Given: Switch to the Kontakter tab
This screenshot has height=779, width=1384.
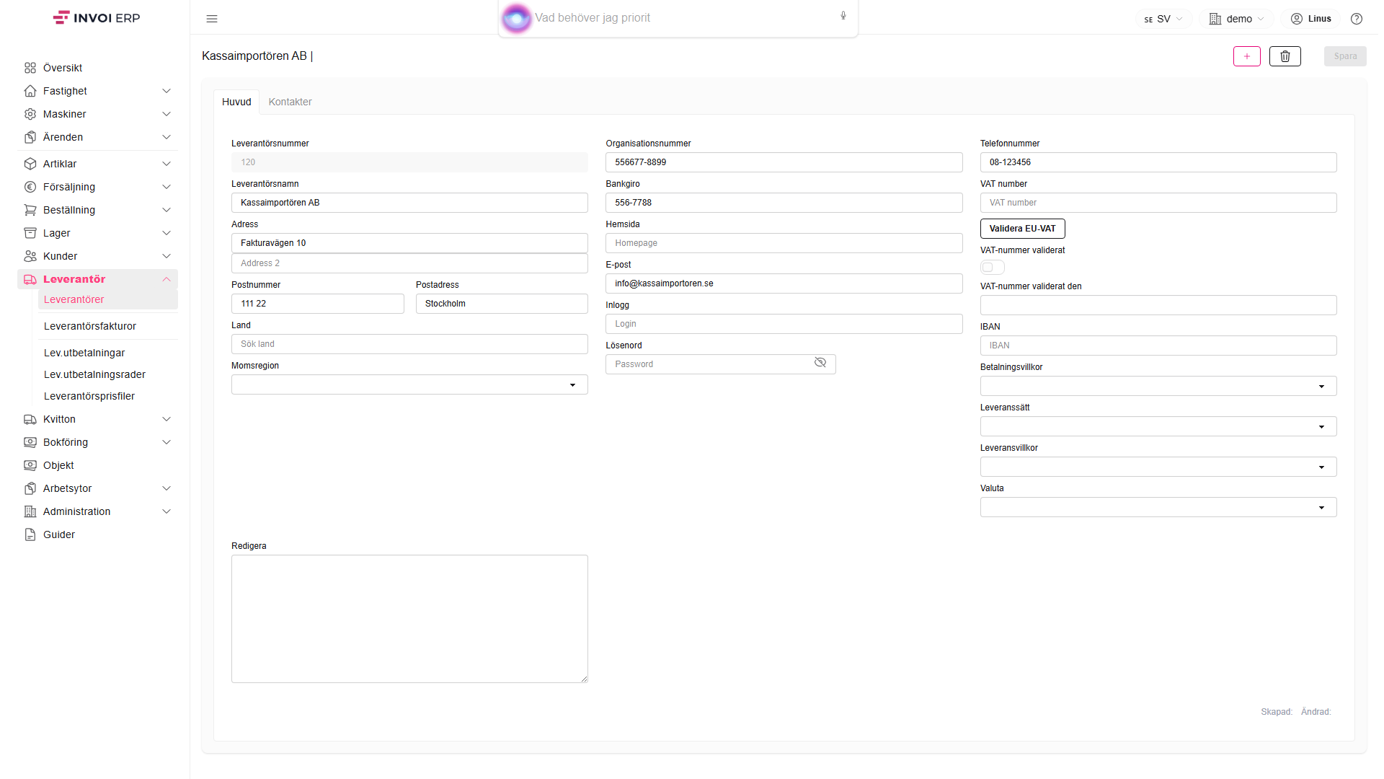Looking at the screenshot, I should (290, 102).
